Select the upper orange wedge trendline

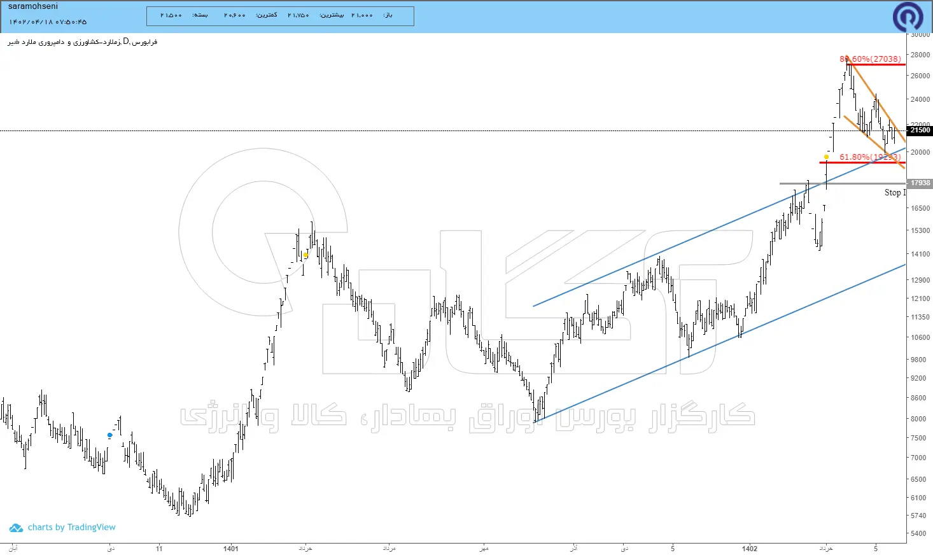[876, 100]
